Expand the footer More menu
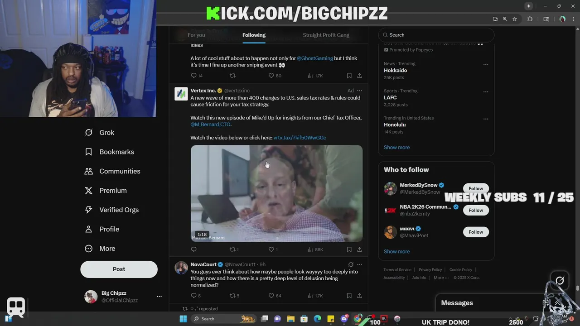Viewport: 580px width, 326px height. pos(441,278)
